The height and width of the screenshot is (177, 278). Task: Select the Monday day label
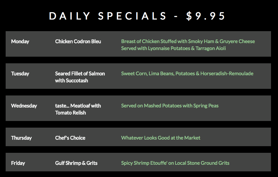pos(20,42)
